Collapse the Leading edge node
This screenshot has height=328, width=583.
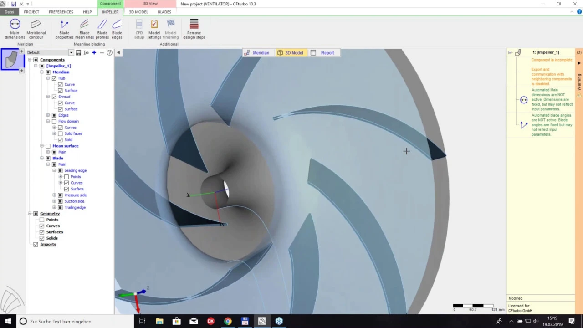click(54, 170)
